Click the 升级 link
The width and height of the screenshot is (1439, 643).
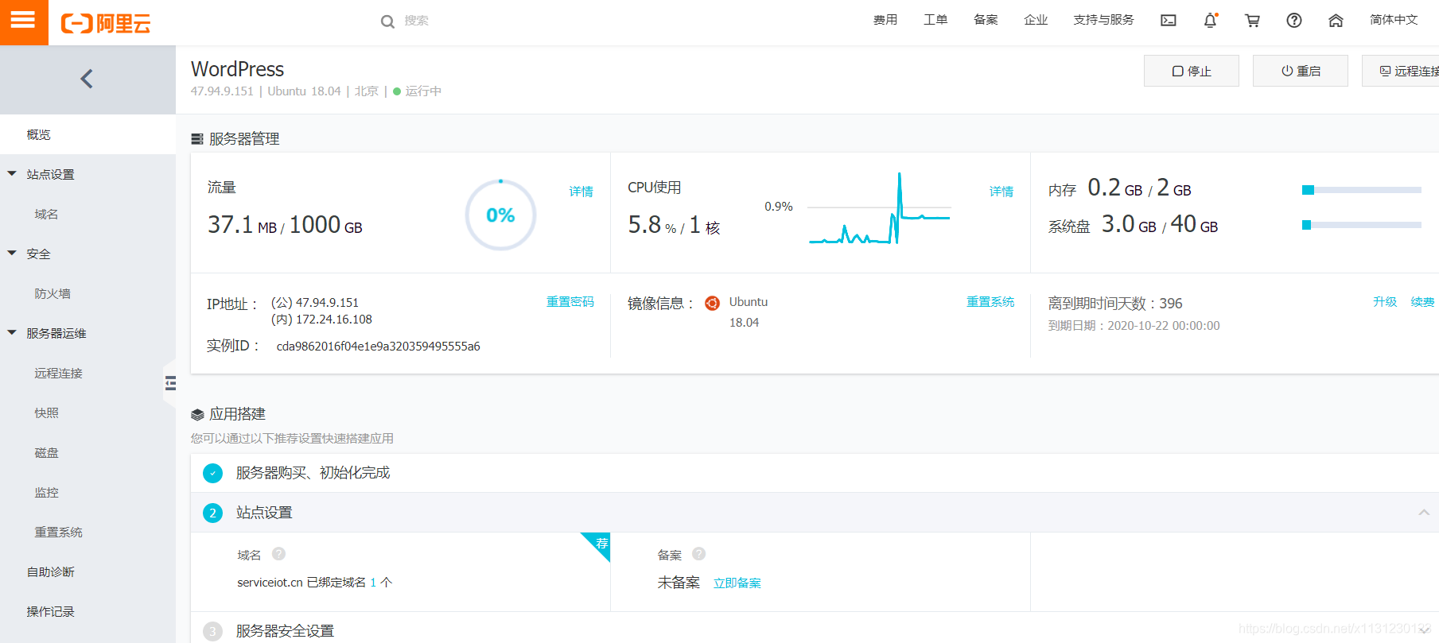[x=1385, y=302]
